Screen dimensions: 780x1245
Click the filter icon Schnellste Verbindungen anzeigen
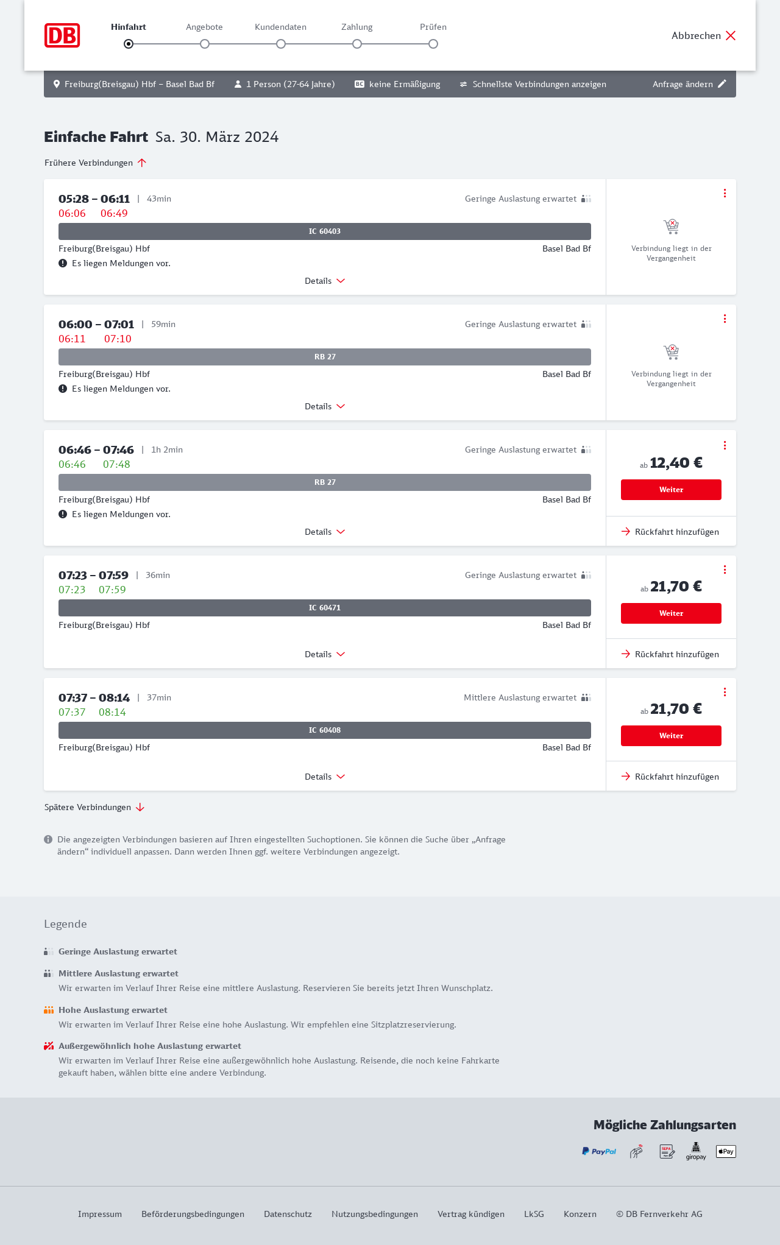click(x=464, y=84)
